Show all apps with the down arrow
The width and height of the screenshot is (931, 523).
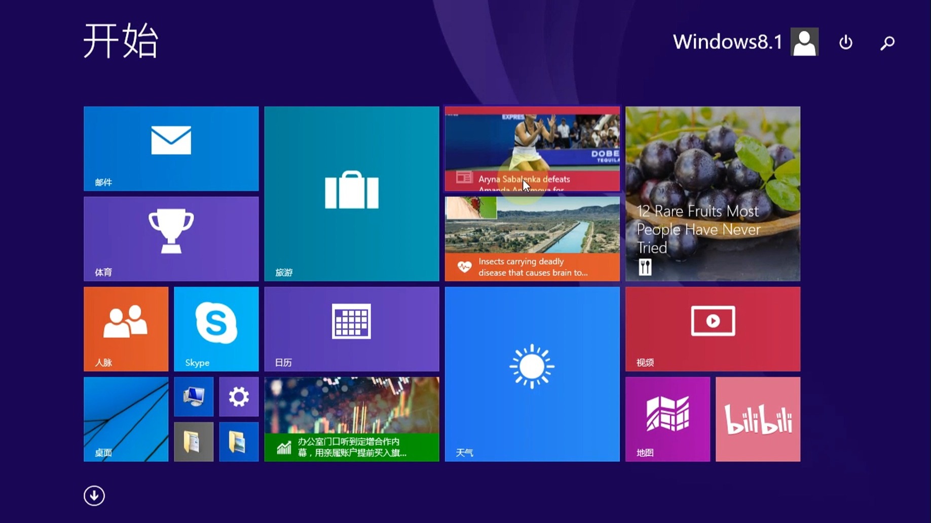pyautogui.click(x=94, y=496)
